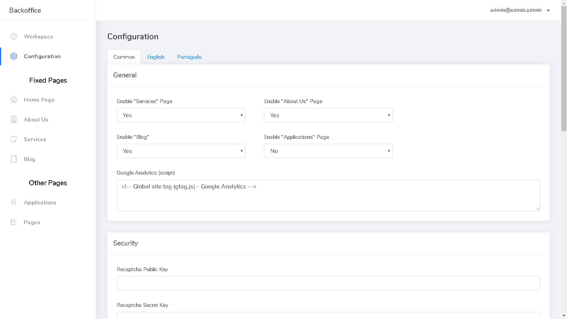This screenshot has width=567, height=319.
Task: Click the Services note icon
Action: click(x=14, y=139)
